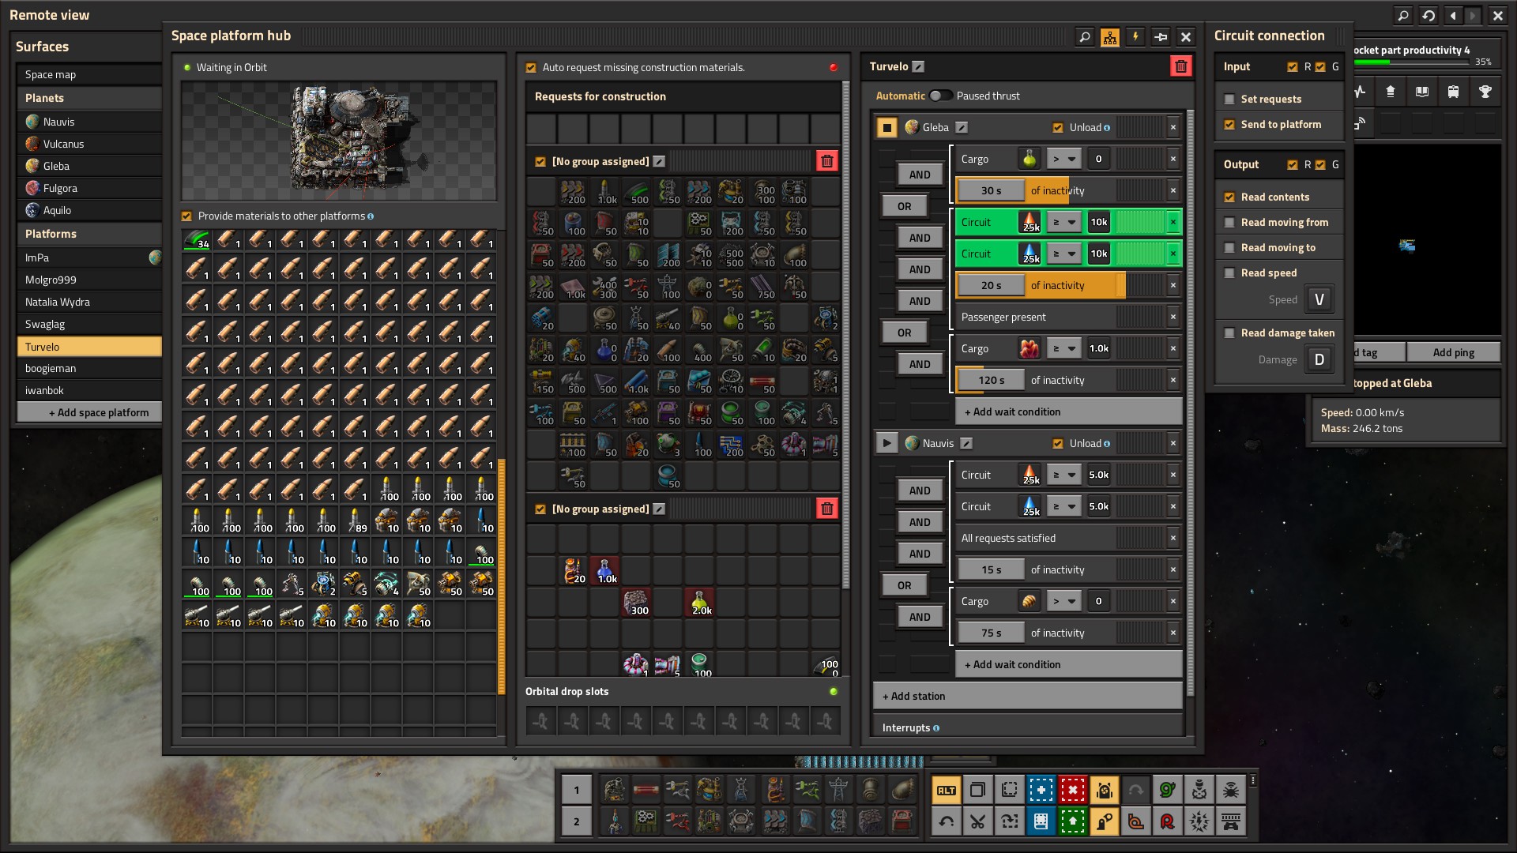This screenshot has width=1517, height=853.
Task: Click the red R shortcut icon
Action: click(1167, 822)
